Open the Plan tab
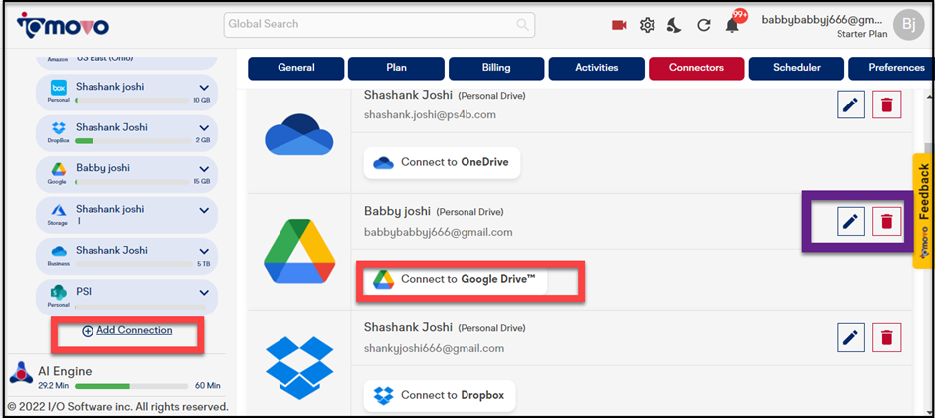 click(x=397, y=68)
